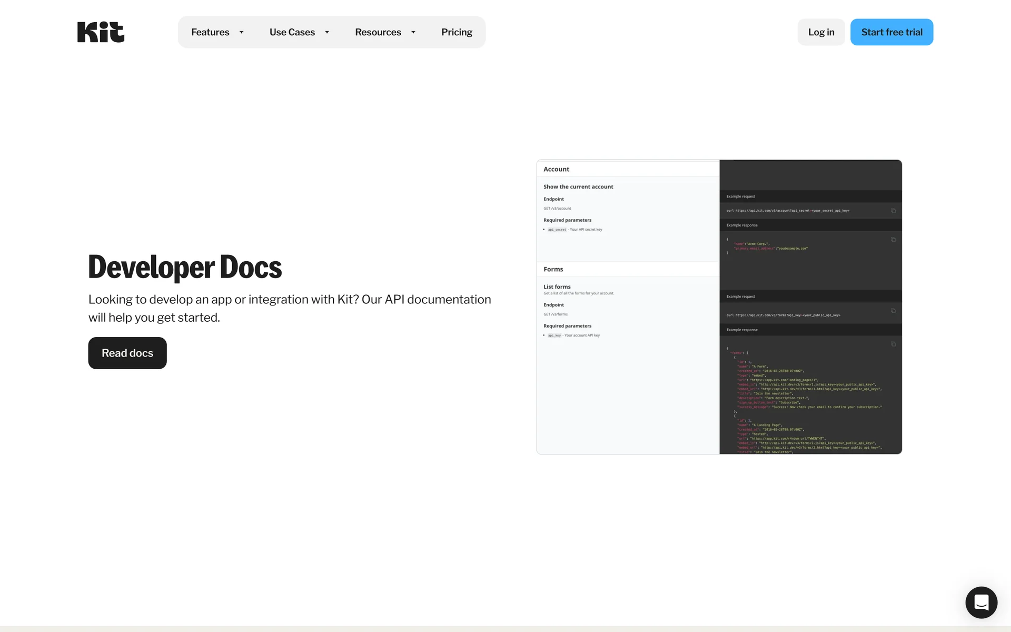Viewport: 1011px width, 632px height.
Task: Go to the Pricing page
Action: point(457,32)
